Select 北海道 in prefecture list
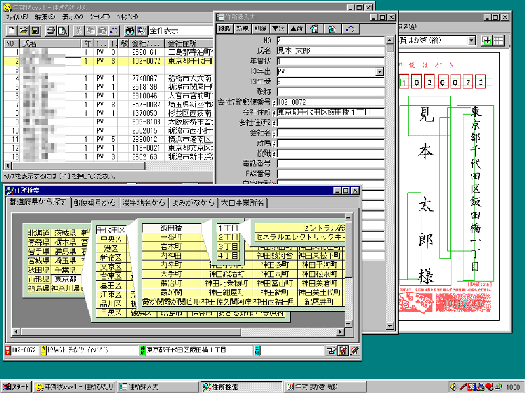Screen dimensions: 525x393 click(x=39, y=233)
